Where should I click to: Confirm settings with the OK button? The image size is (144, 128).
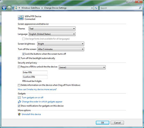point(102,123)
